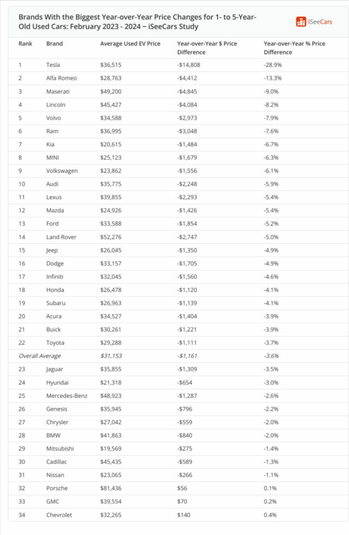Select the Tesla brand cell
The height and width of the screenshot is (535, 349).
point(53,65)
